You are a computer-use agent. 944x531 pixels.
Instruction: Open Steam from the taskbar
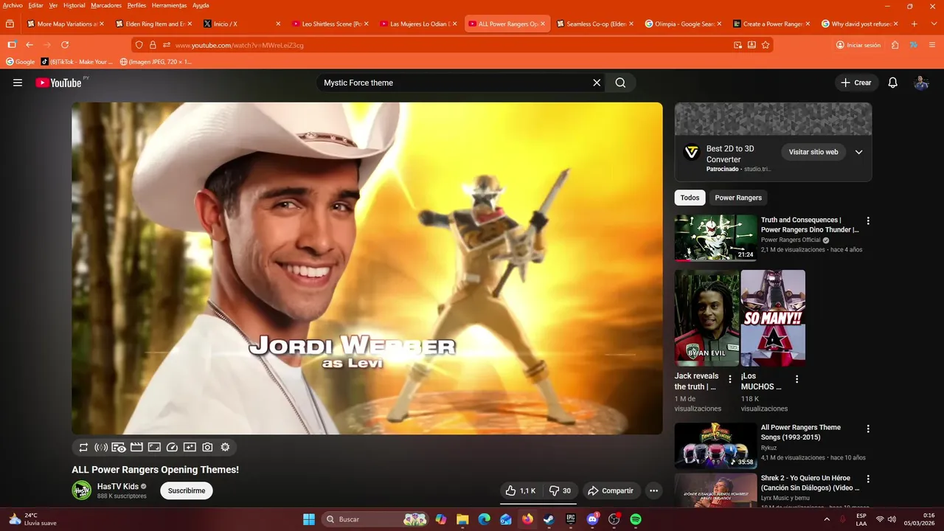tap(549, 519)
